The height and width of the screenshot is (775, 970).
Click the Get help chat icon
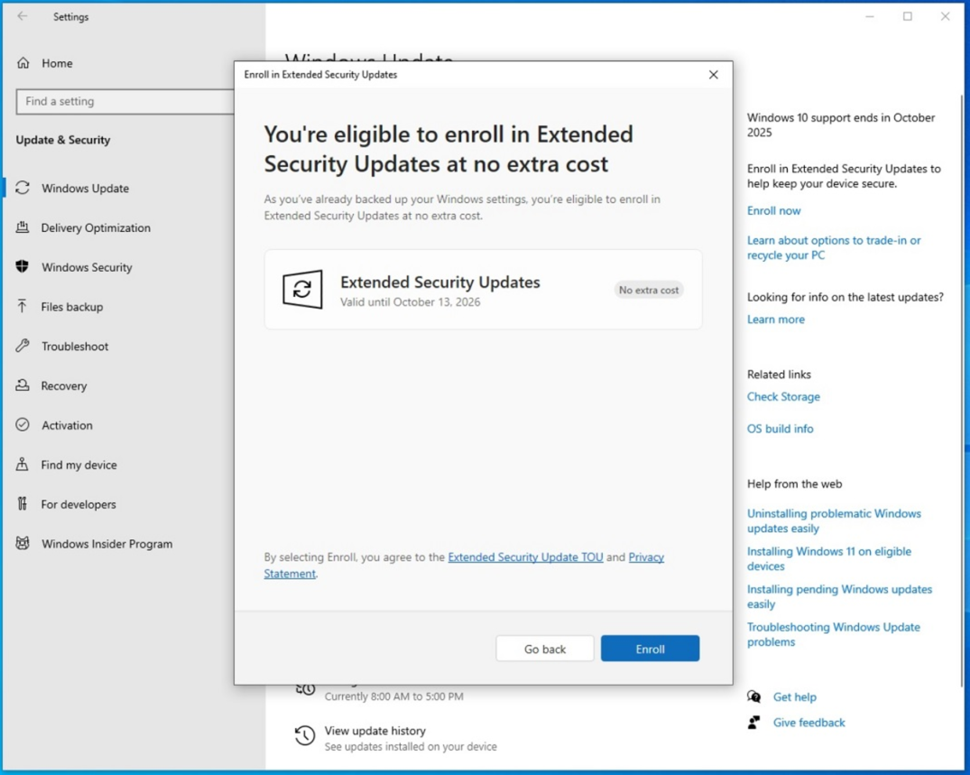click(754, 697)
